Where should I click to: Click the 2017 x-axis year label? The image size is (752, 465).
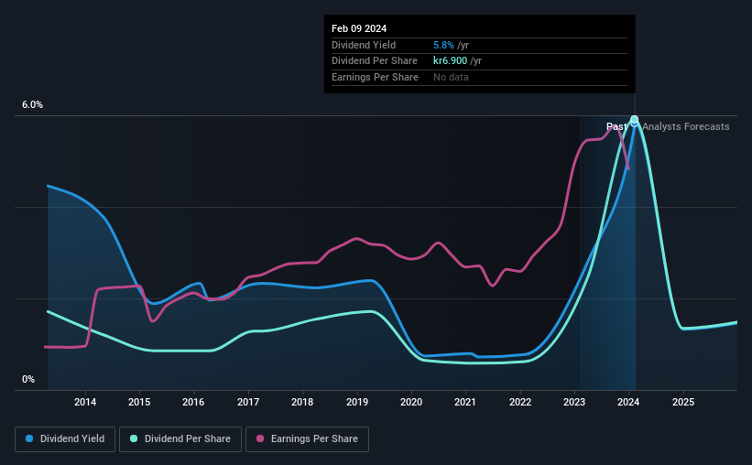tap(248, 402)
